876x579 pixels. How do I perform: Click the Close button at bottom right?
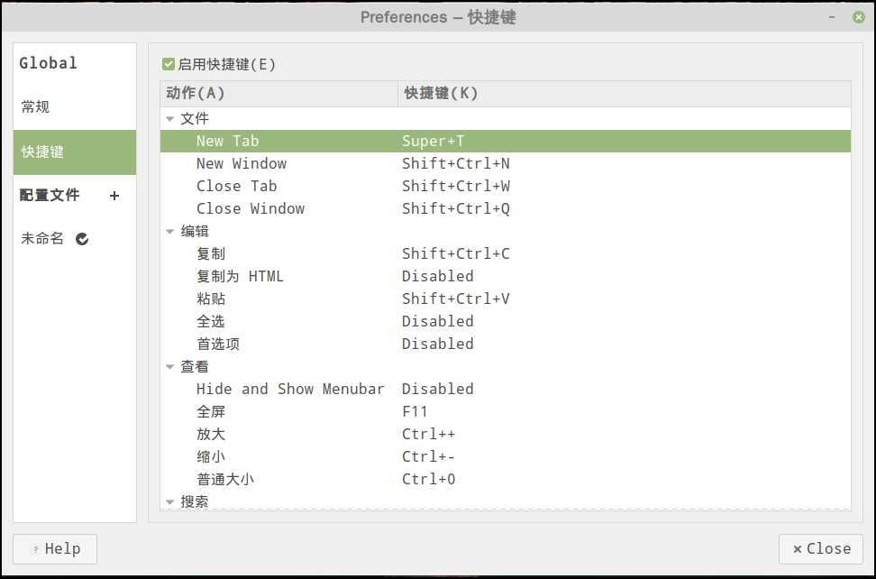(x=820, y=548)
